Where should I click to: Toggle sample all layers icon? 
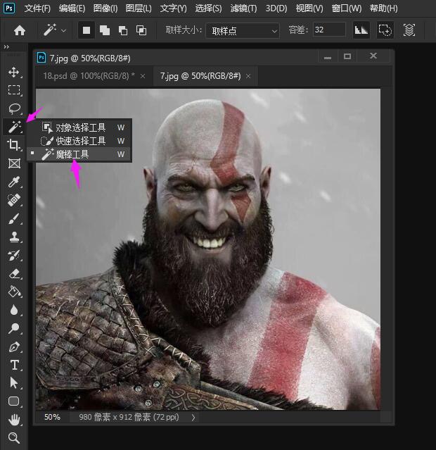tap(409, 30)
